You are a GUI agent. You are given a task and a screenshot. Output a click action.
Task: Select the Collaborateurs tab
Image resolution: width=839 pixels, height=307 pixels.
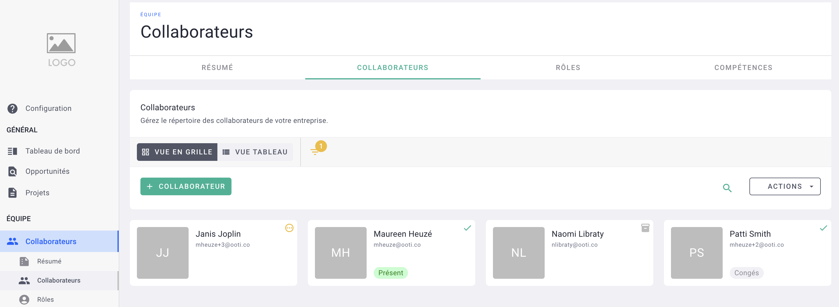pyautogui.click(x=392, y=67)
